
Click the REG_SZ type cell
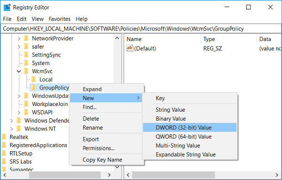pyautogui.click(x=212, y=49)
